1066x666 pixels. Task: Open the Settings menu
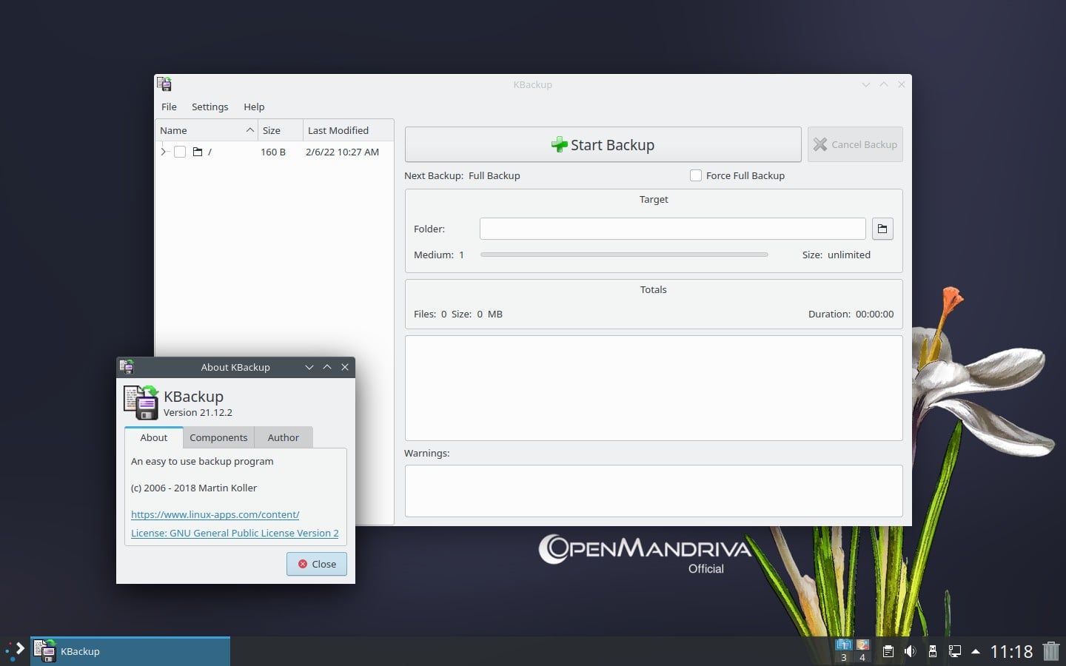click(x=209, y=107)
